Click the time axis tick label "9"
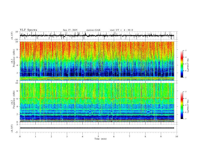The height and width of the screenshot is (153, 199). (x=161, y=136)
